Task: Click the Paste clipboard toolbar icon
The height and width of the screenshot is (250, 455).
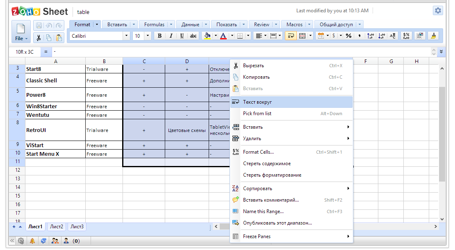Action: coord(59,38)
